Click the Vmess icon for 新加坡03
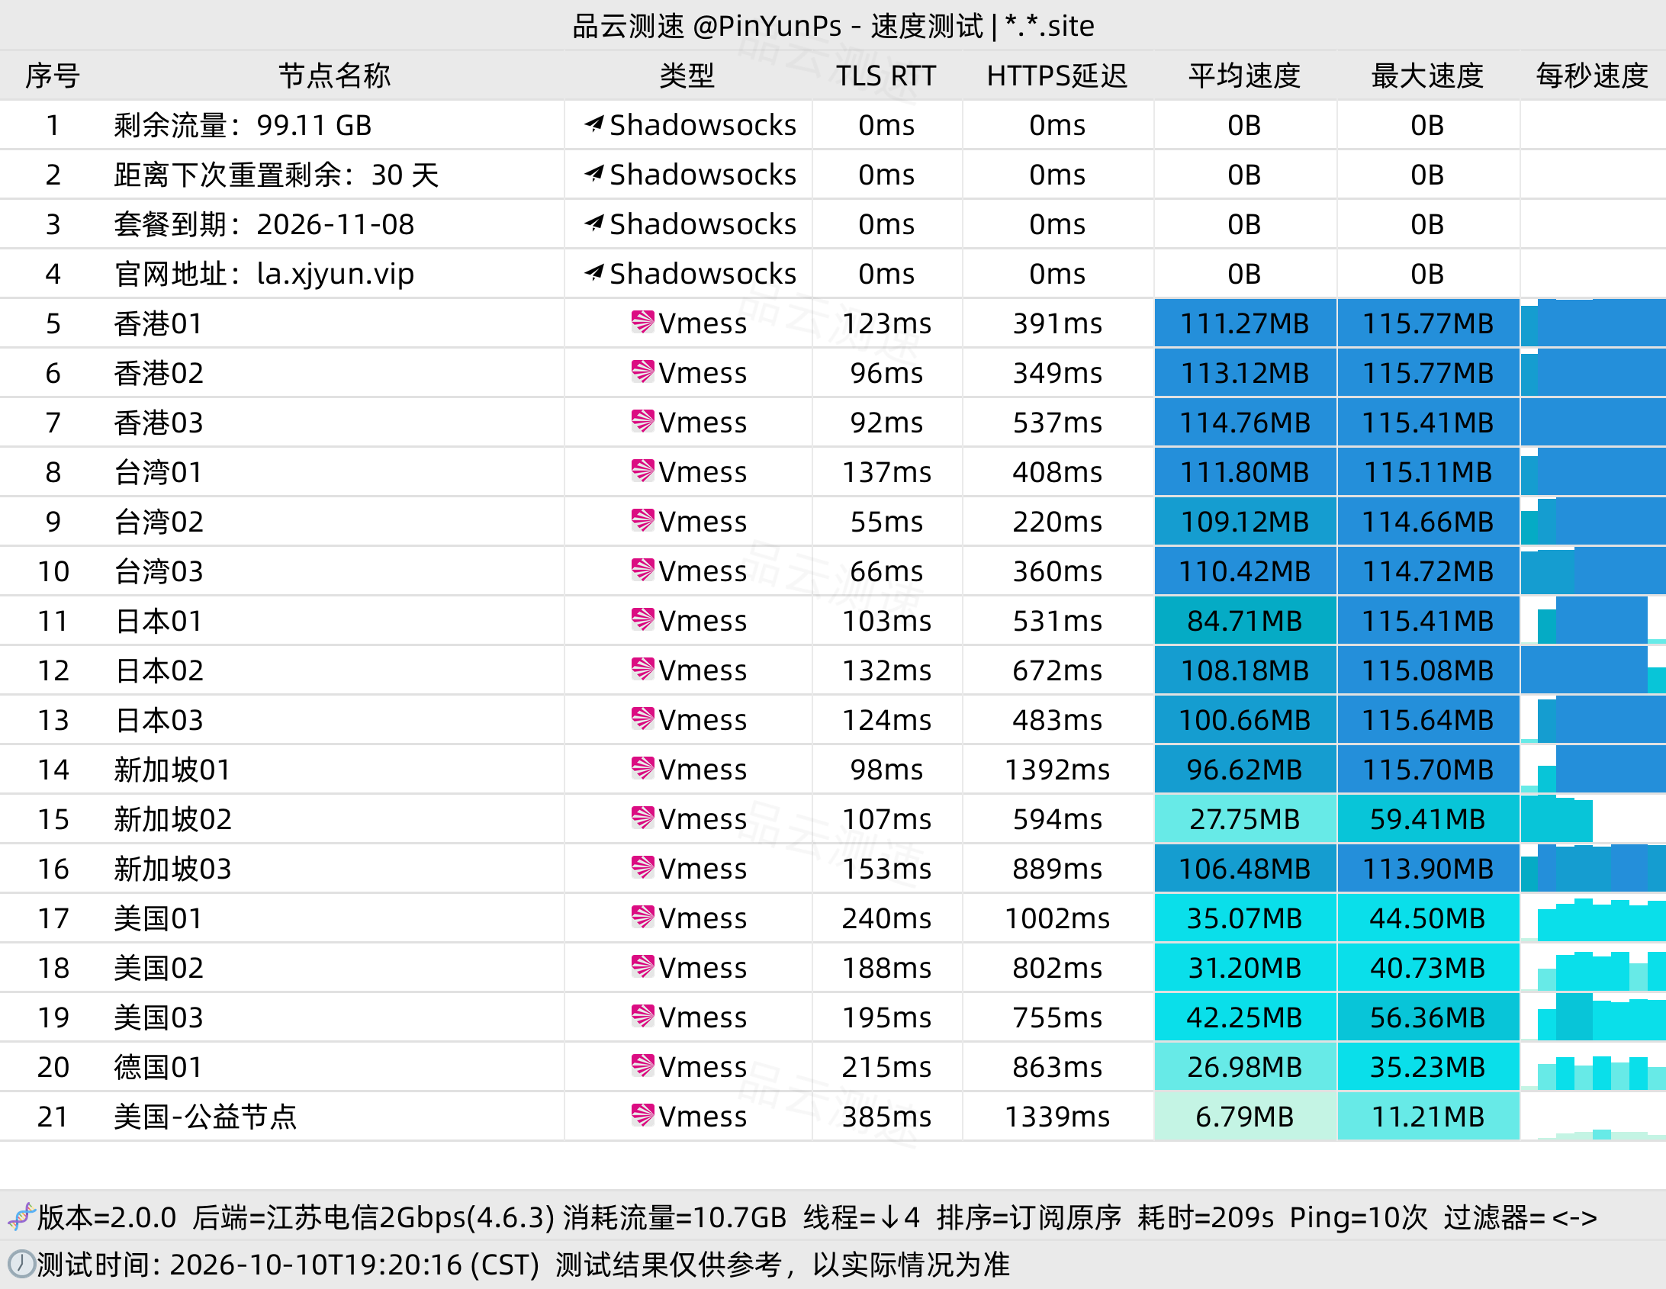Screen dimensions: 1666x1289 (643, 867)
